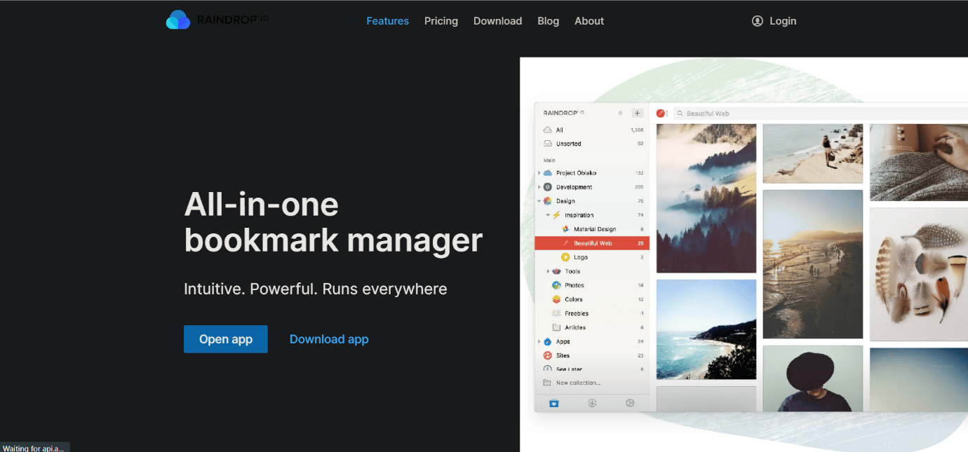Click the download arrow icon at sidebar bottom
Viewport: 968px width, 452px height.
pos(592,403)
